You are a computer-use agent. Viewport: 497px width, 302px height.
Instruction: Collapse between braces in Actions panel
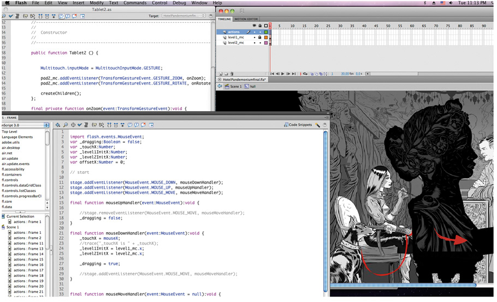click(x=109, y=125)
